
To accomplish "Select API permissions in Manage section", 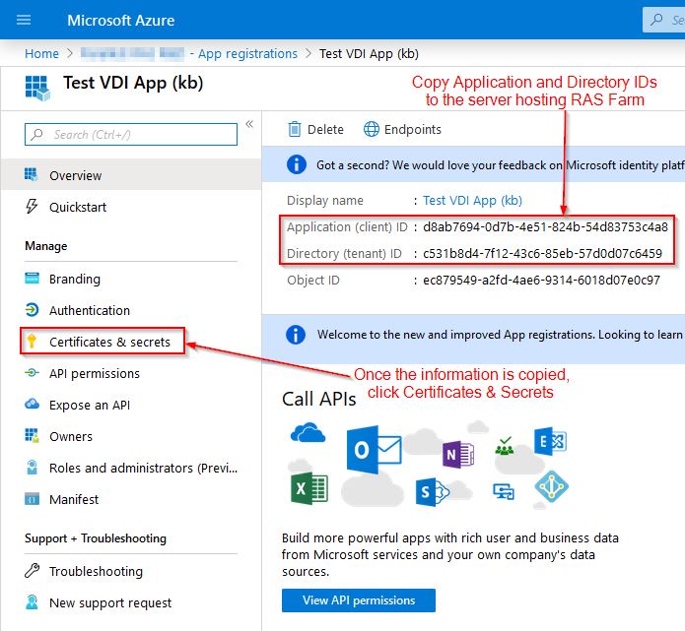I will [94, 373].
